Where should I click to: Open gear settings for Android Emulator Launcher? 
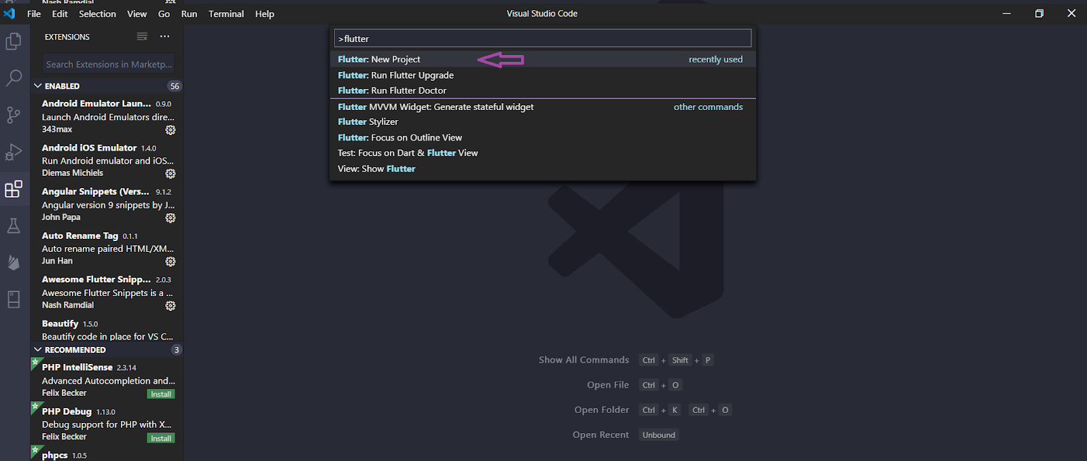171,130
